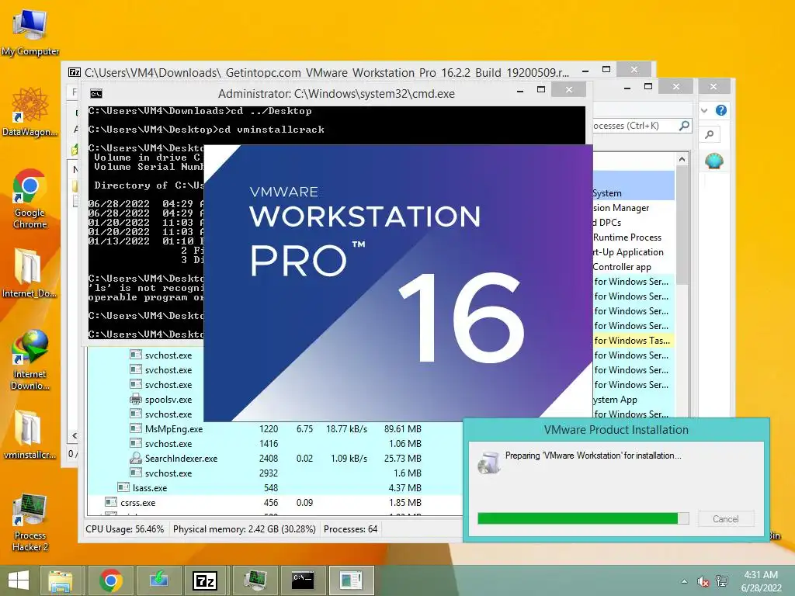Click Processes: 64 status entry
The image size is (795, 596).
[350, 529]
